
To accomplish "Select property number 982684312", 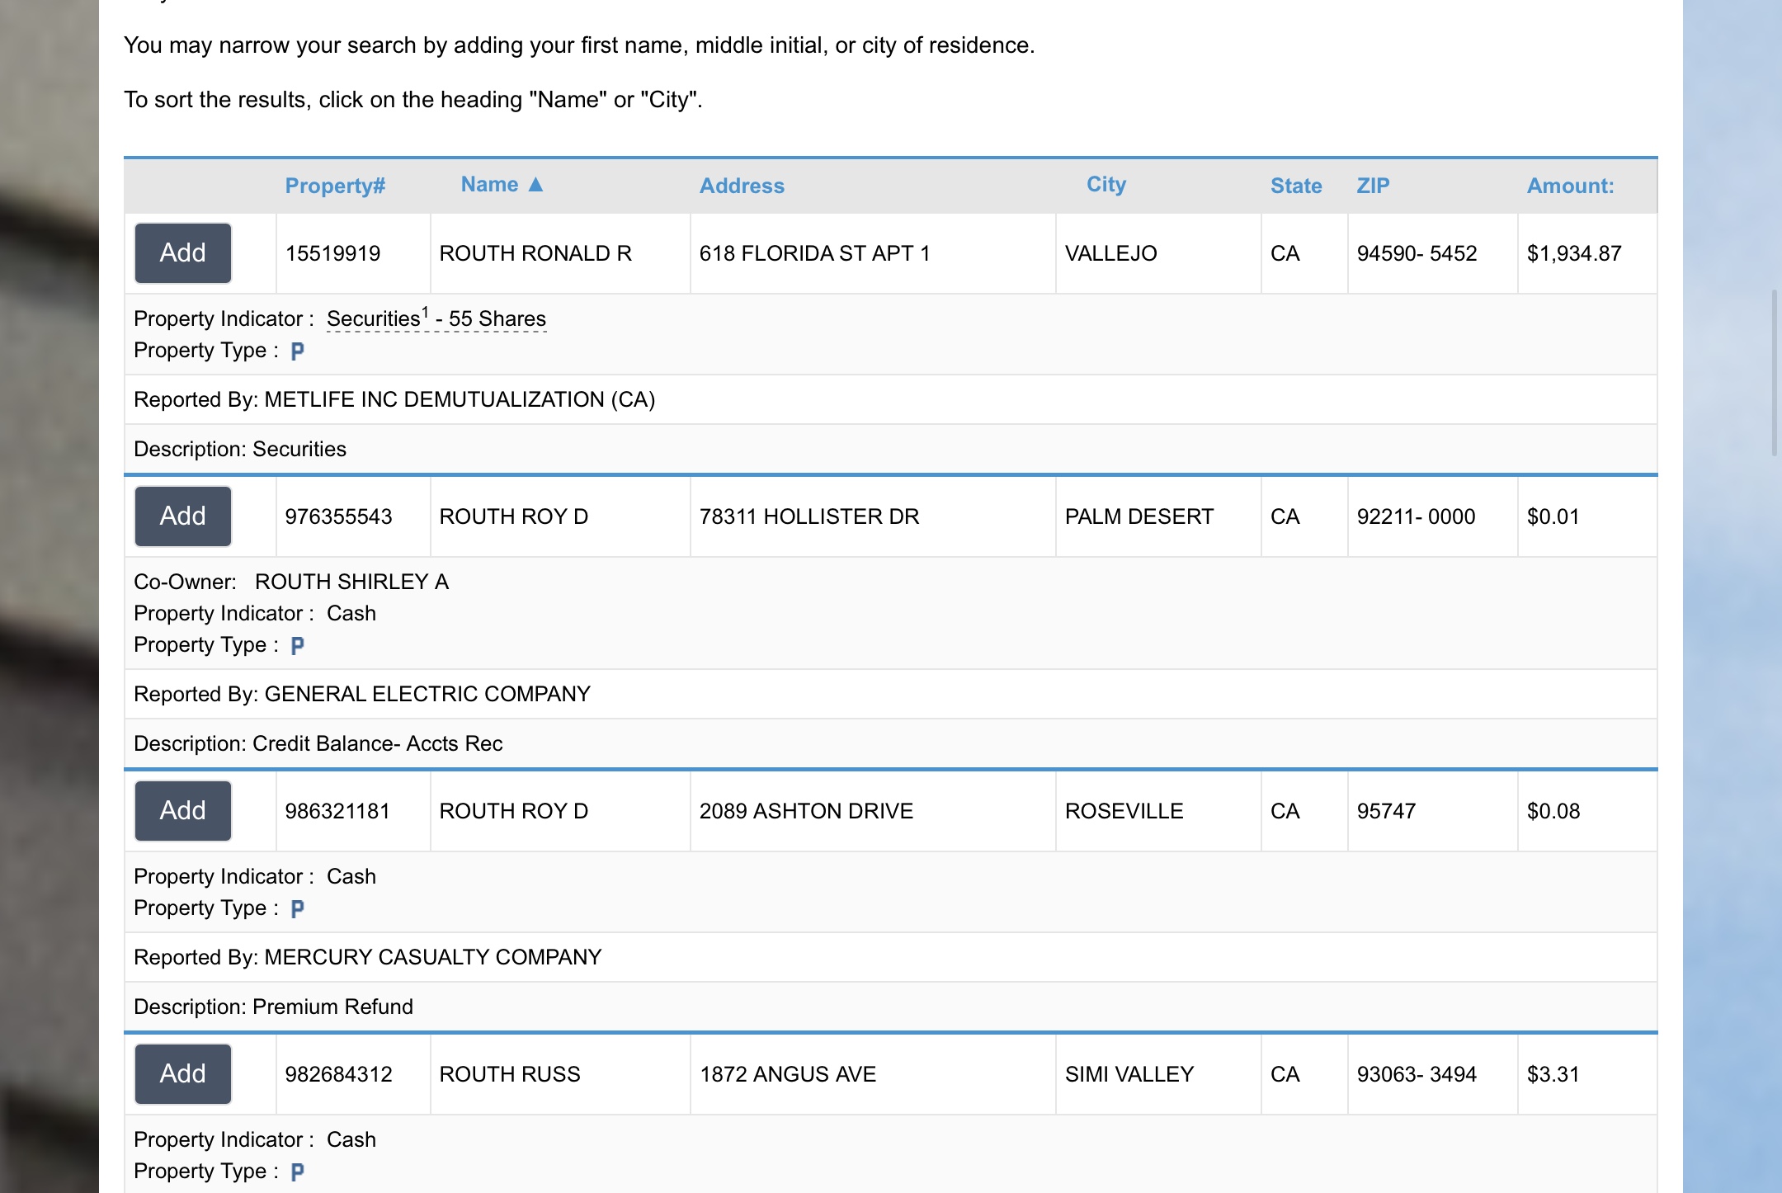I will coord(338,1074).
